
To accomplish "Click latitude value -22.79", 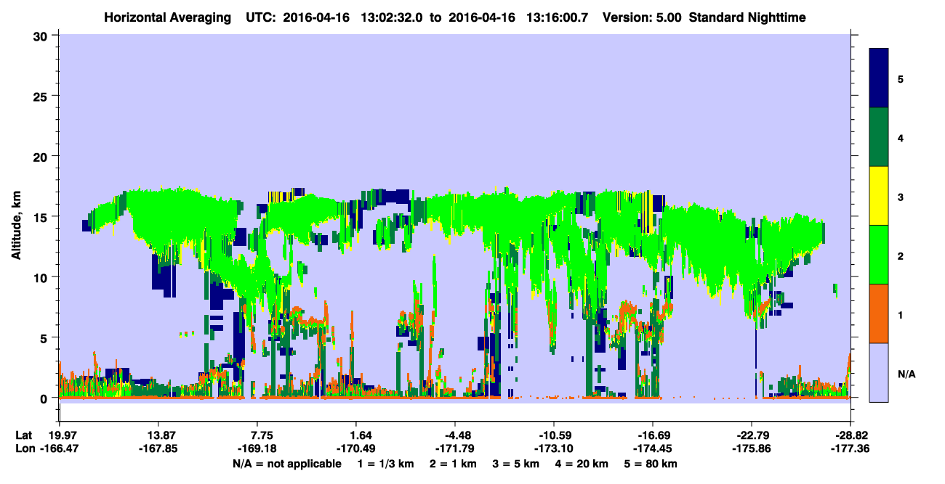I will 752,435.
